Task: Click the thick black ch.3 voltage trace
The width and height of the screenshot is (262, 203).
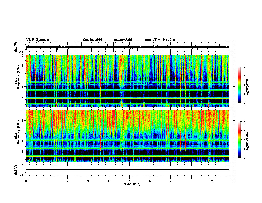Action: (x=128, y=170)
